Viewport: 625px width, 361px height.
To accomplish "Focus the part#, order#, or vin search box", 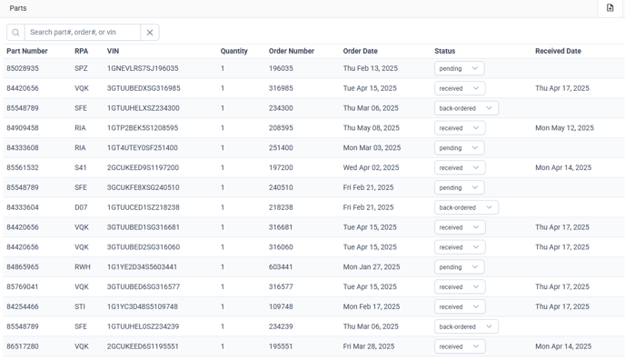I will point(83,33).
